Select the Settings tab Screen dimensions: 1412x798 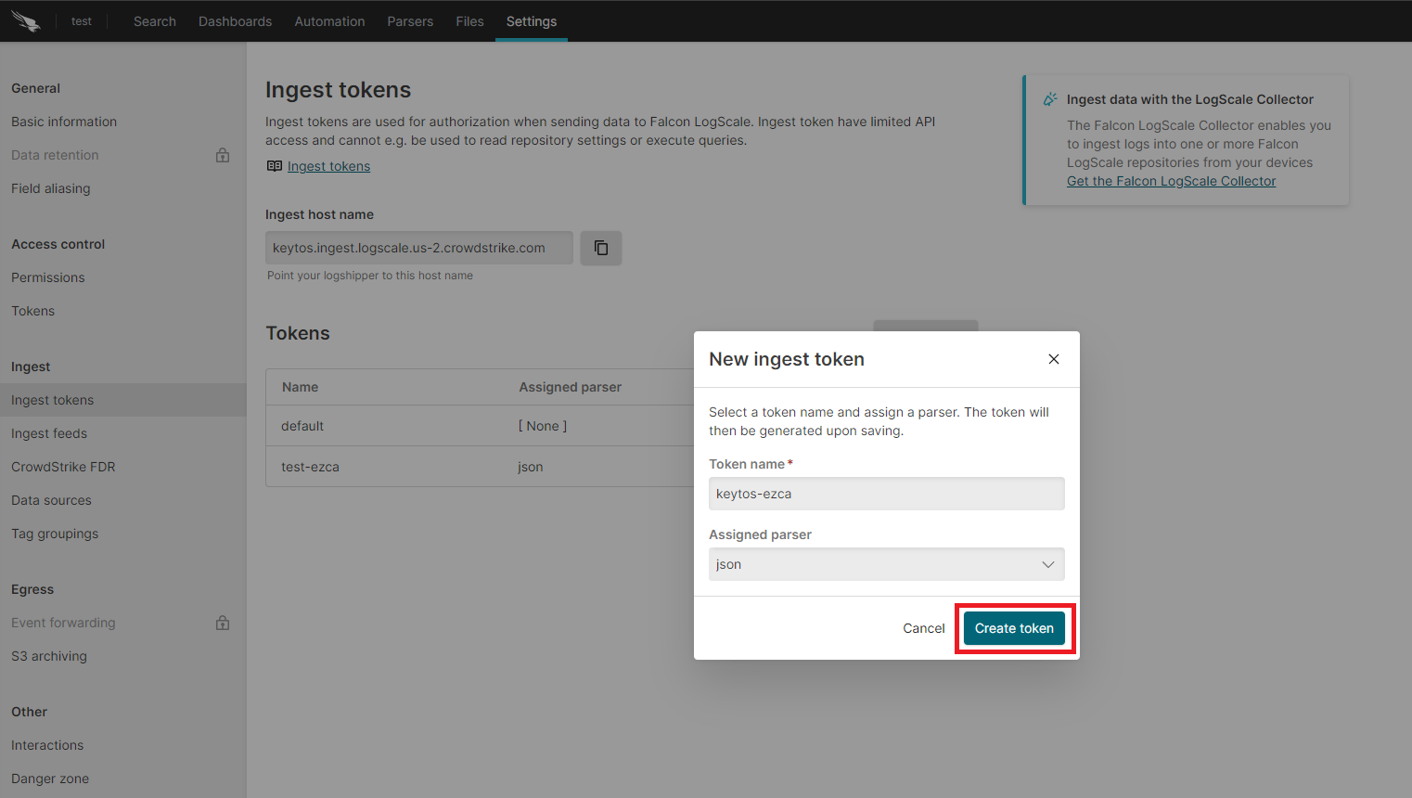tap(532, 21)
